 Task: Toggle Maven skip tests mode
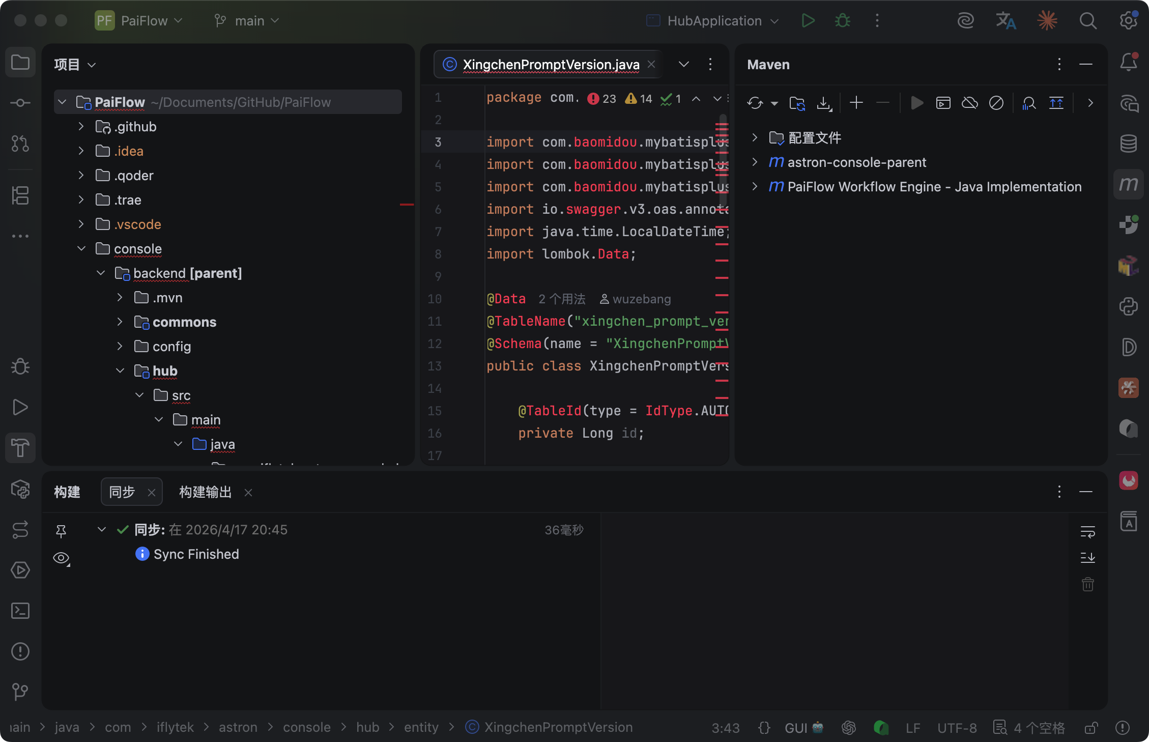coord(996,103)
